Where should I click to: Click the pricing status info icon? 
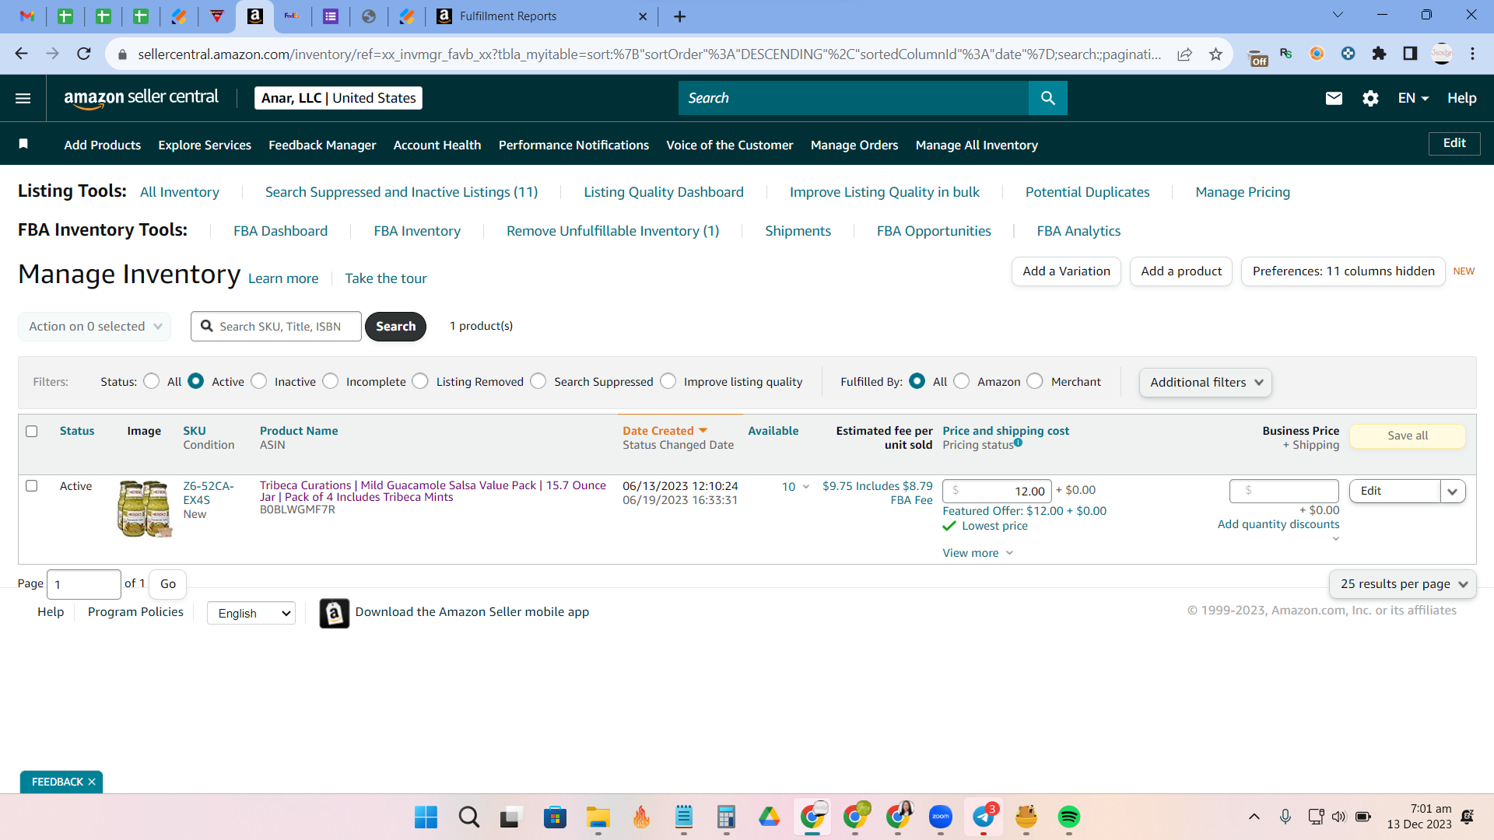click(x=1019, y=443)
